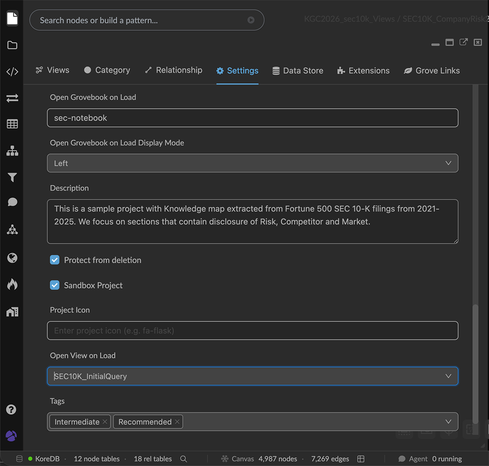Open the help question mark icon
Viewport: 489px width, 466px height.
tap(11, 409)
